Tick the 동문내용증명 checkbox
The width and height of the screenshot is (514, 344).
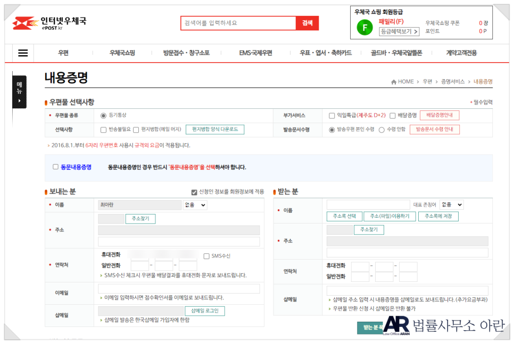pos(56,167)
